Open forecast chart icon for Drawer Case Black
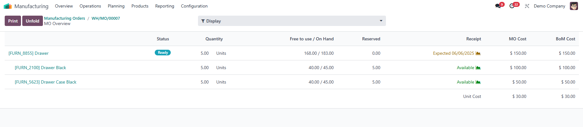Image resolution: width=583 pixels, height=127 pixels. [478, 82]
